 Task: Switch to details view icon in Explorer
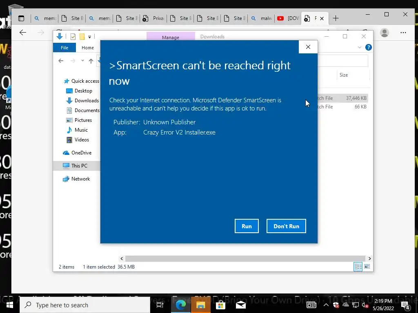(358, 267)
